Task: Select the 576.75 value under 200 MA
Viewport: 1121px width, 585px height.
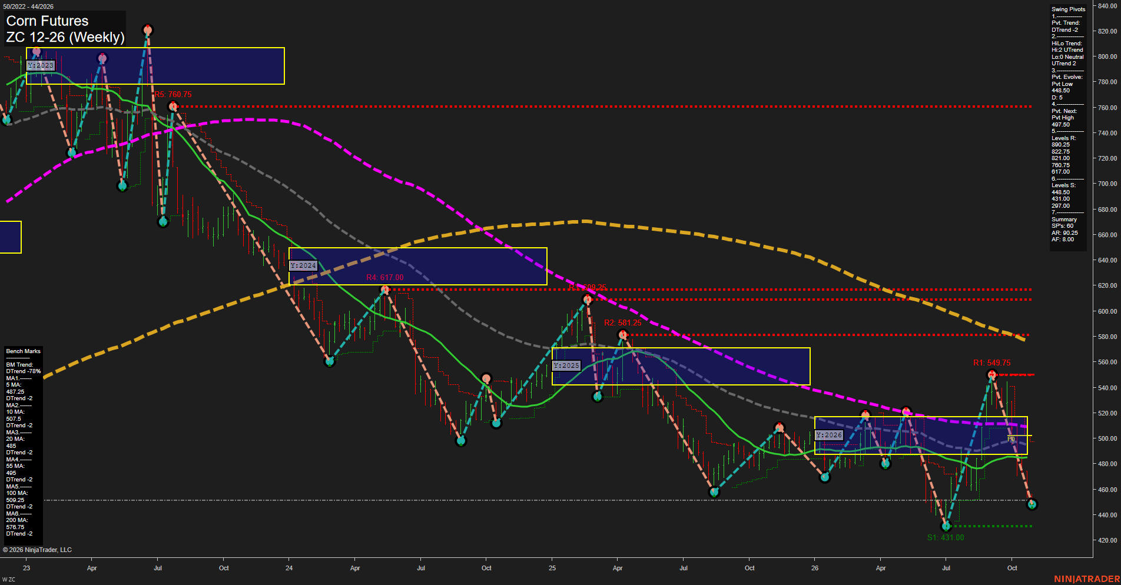Action: point(15,527)
